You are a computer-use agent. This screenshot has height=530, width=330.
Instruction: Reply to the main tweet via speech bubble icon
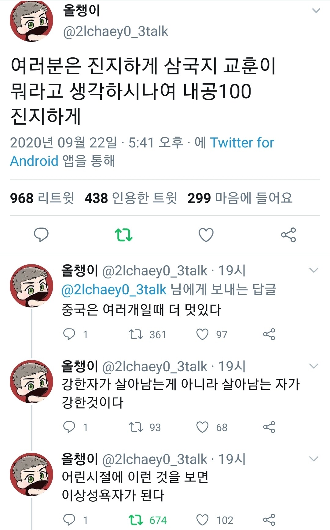[x=41, y=235]
